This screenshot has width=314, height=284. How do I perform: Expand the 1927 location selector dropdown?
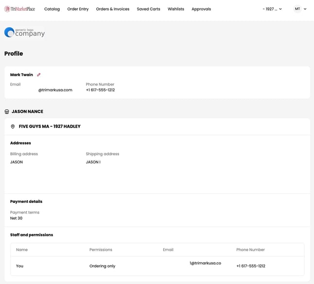click(272, 9)
